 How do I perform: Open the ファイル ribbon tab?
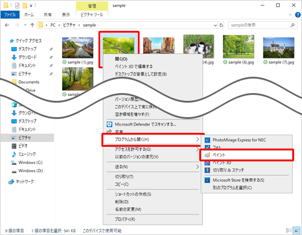click(10, 14)
